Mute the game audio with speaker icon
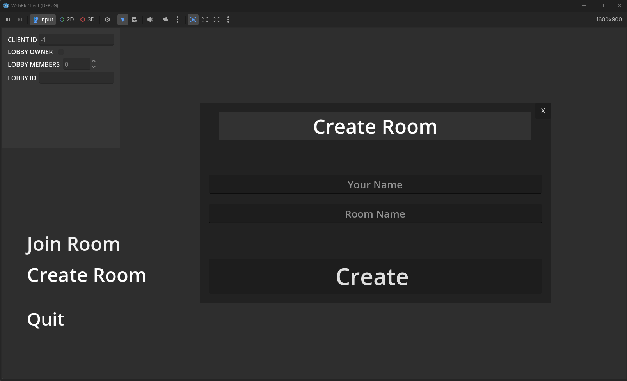The image size is (627, 381). point(150,19)
